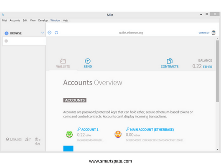Image resolution: width=221 pixels, height=165 pixels.
Task: Reload the wallet page with the refresh icon
Action: pyautogui.click(x=56, y=32)
